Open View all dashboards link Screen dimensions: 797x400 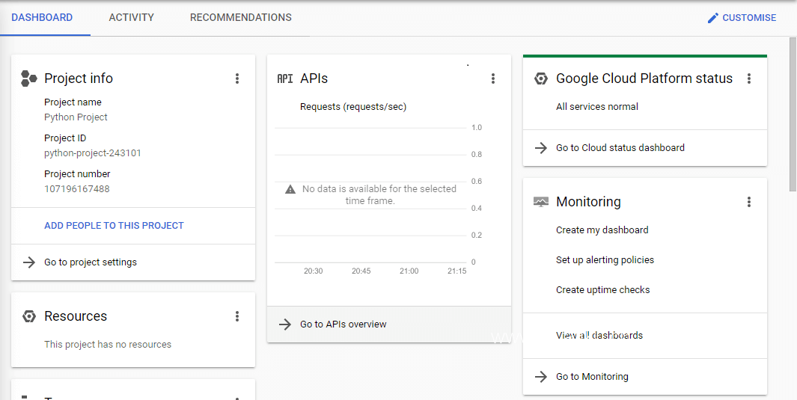point(599,336)
